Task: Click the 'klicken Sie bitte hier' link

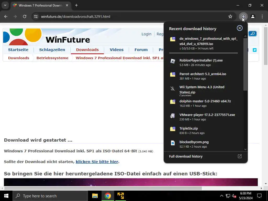Action: 97,162
